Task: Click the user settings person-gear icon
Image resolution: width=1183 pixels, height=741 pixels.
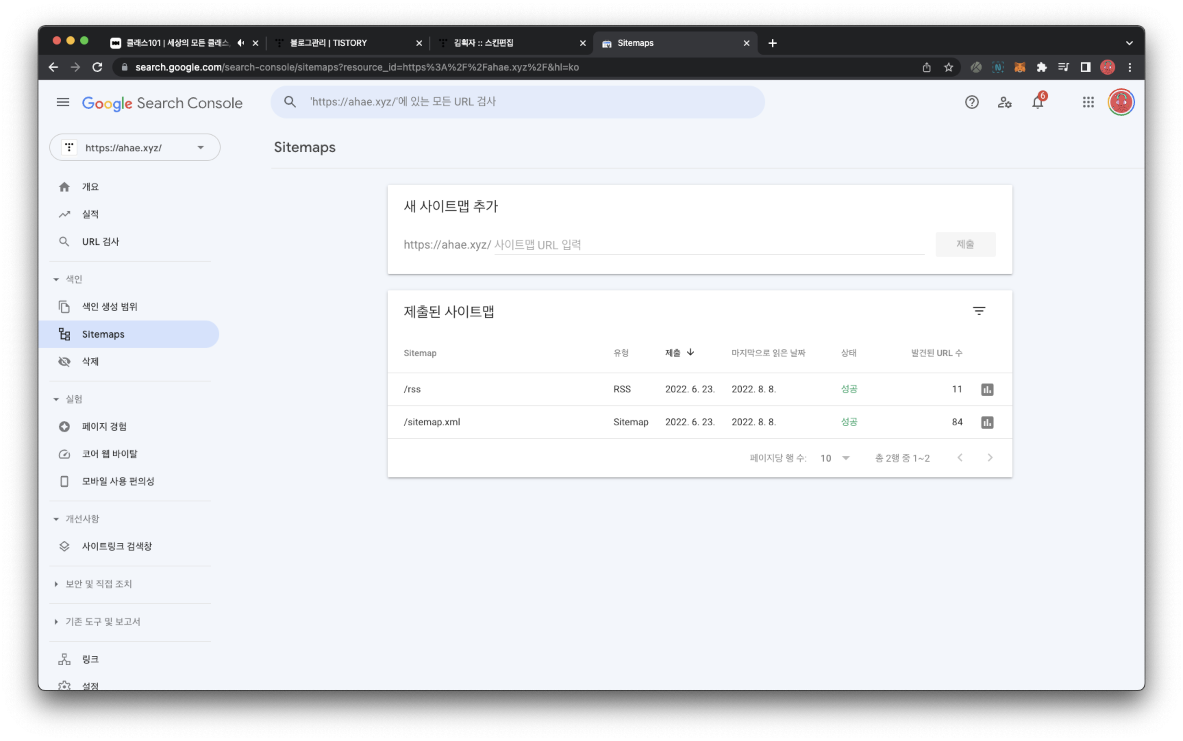Action: [x=1004, y=102]
